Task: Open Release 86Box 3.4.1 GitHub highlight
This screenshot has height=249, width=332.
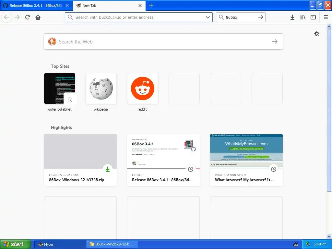Action: (163, 160)
